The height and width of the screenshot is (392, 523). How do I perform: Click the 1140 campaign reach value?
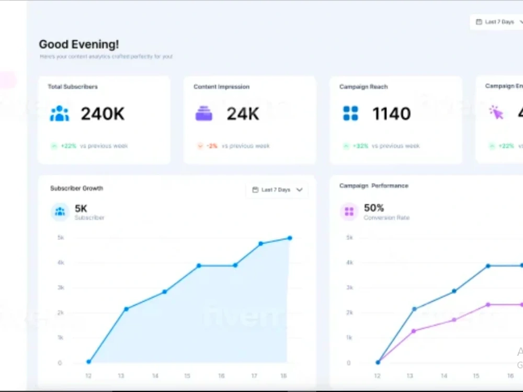pos(392,113)
